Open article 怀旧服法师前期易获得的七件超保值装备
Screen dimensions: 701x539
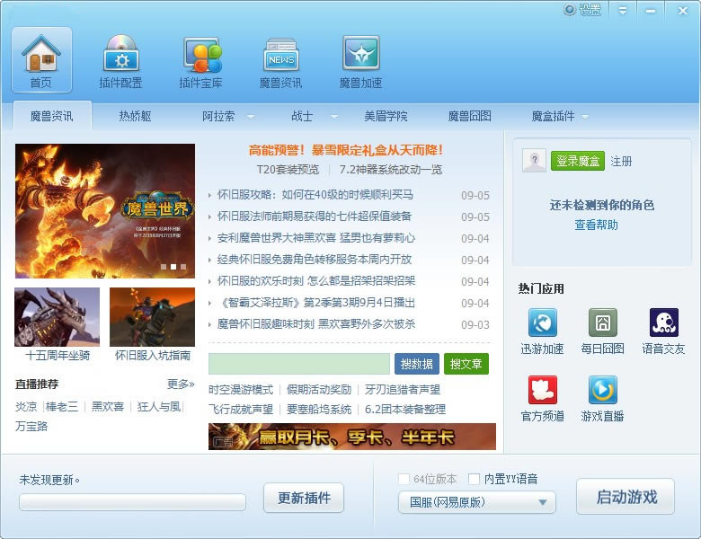pyautogui.click(x=315, y=216)
